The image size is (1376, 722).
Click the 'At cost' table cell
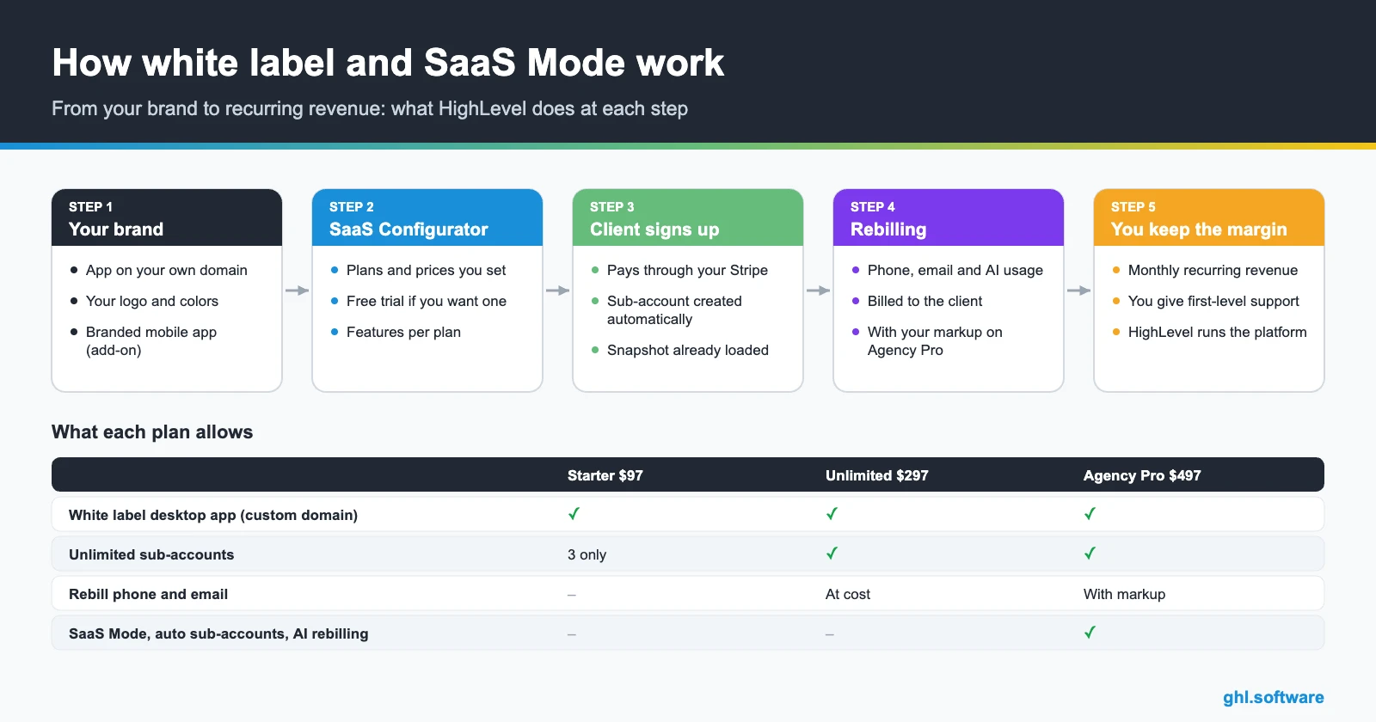(x=848, y=594)
